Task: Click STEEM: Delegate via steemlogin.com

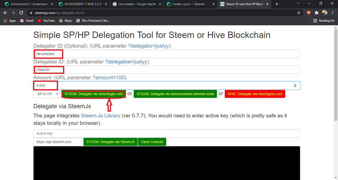Action: click(93, 94)
